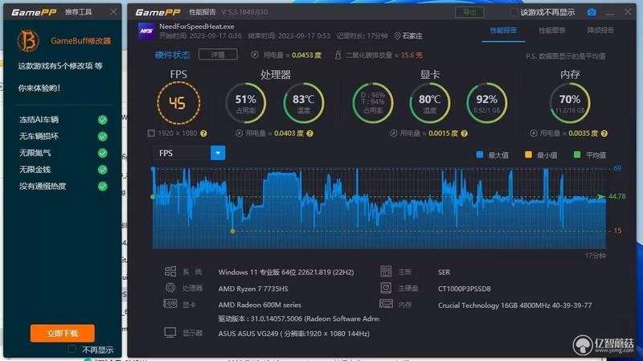Image resolution: width=643 pixels, height=361 pixels.
Task: Click the AMD Radeon 600M series text
Action: point(260,305)
